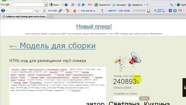186x105 pixels.
Task: Click the gray news page icon
Action: click(x=73, y=5)
